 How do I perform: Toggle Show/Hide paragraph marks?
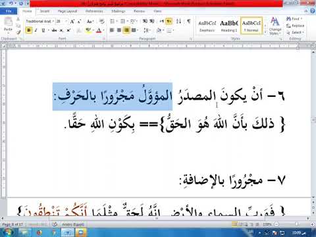[x=188, y=21]
